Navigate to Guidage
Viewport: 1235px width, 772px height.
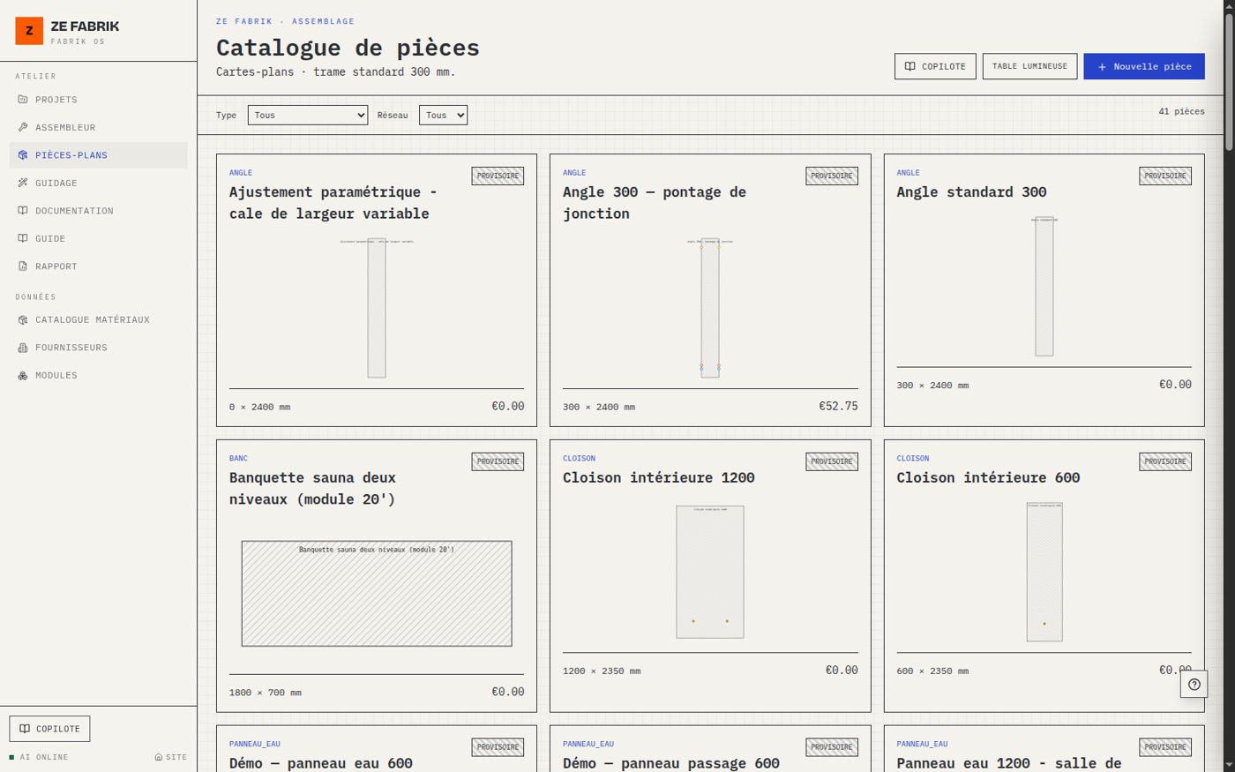point(99,183)
